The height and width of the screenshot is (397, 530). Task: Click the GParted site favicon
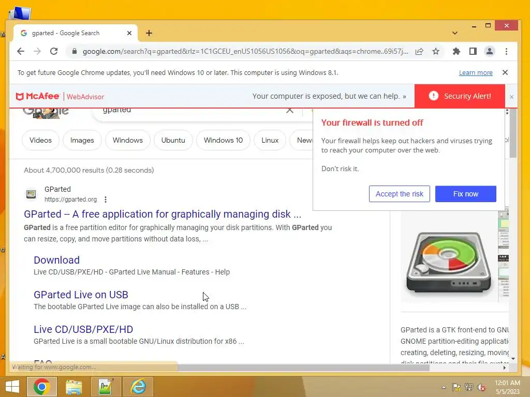click(31, 194)
